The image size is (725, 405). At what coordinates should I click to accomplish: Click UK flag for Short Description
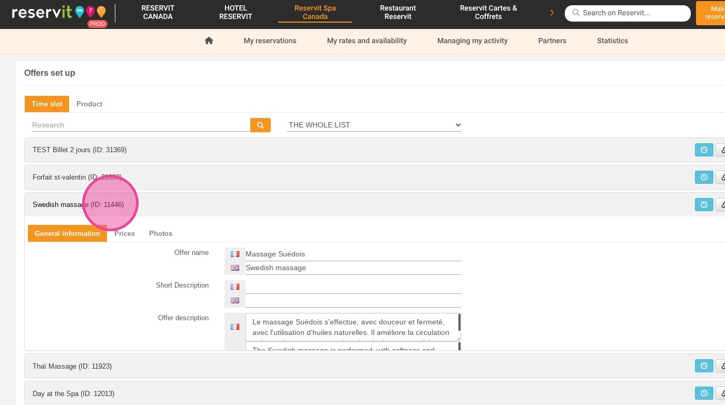tap(235, 300)
